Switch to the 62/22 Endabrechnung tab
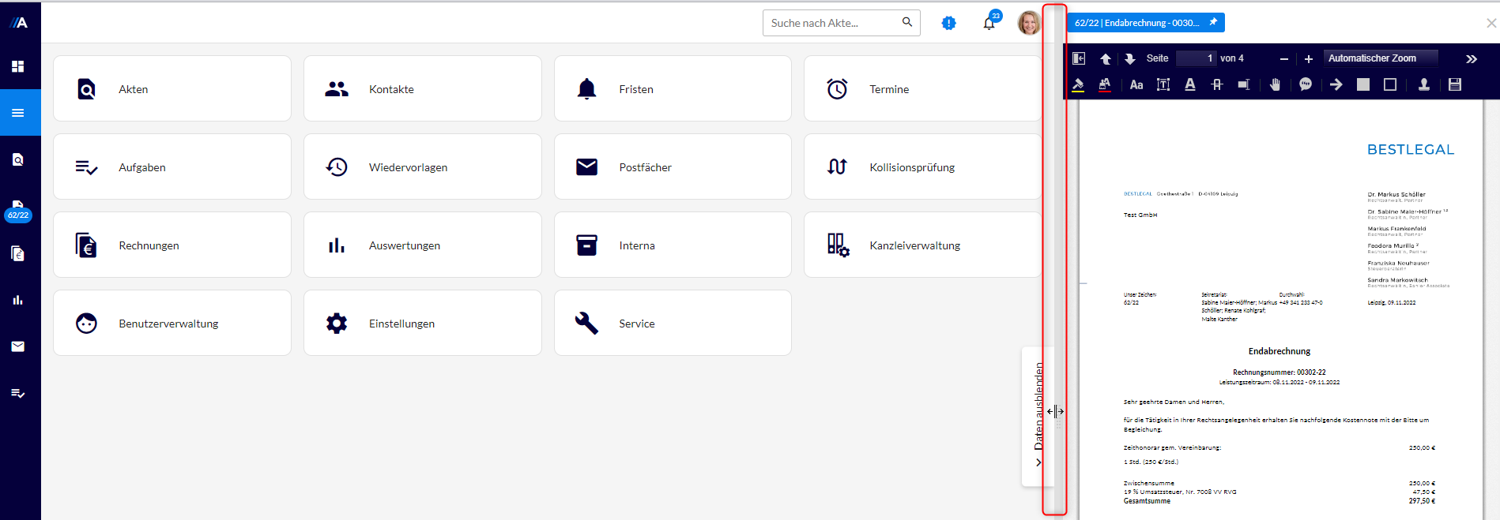Image resolution: width=1500 pixels, height=520 pixels. point(1136,23)
